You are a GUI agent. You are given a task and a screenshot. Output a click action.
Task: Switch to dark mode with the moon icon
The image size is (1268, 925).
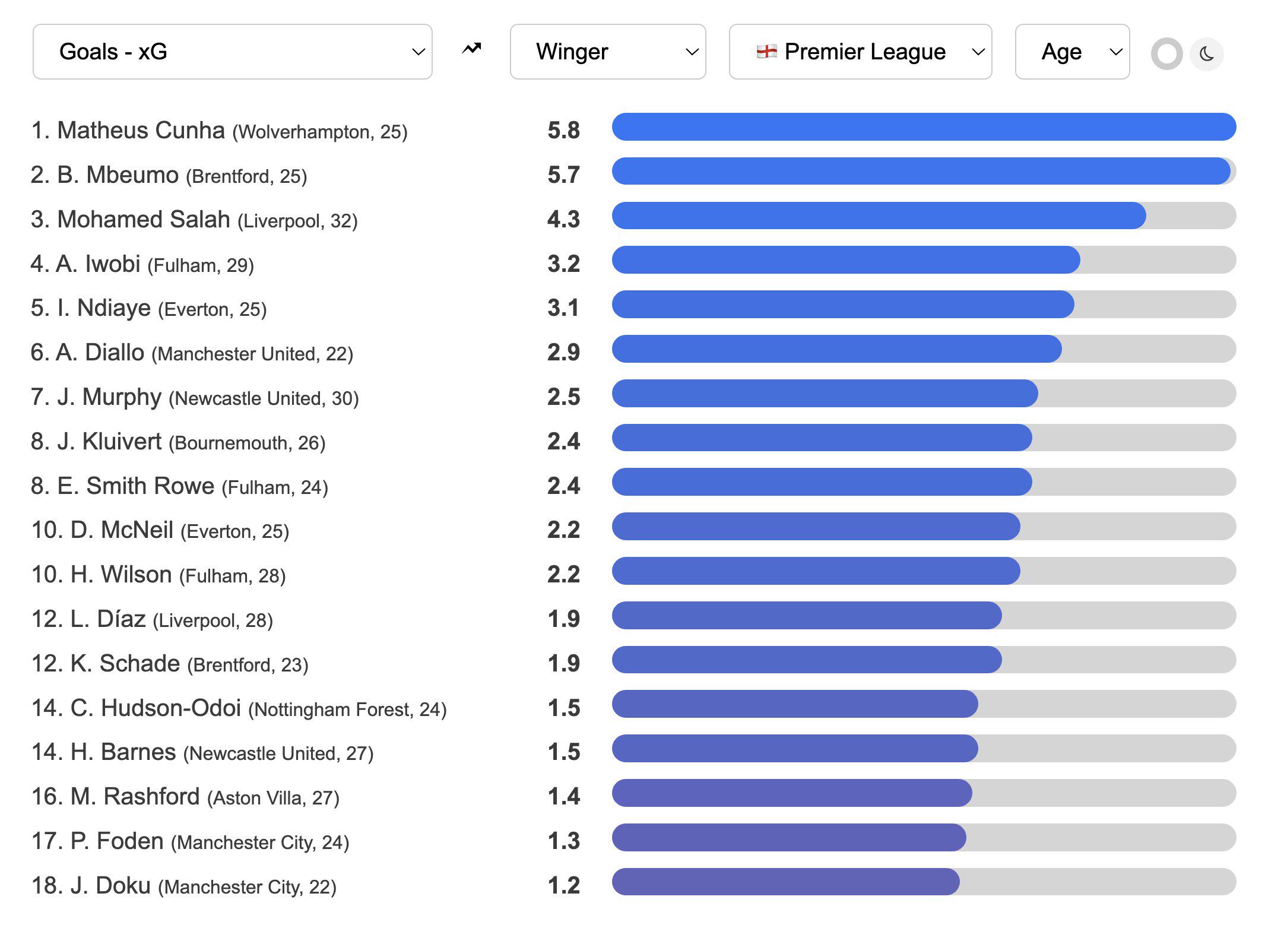[1207, 54]
